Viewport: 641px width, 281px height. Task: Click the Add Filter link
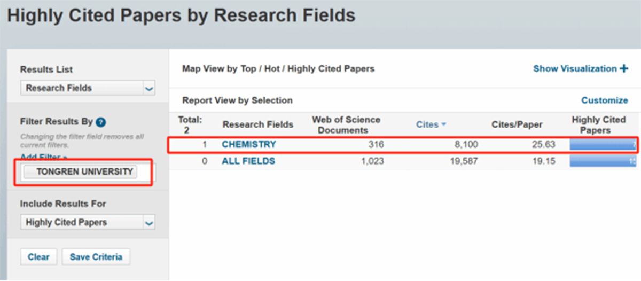click(43, 157)
